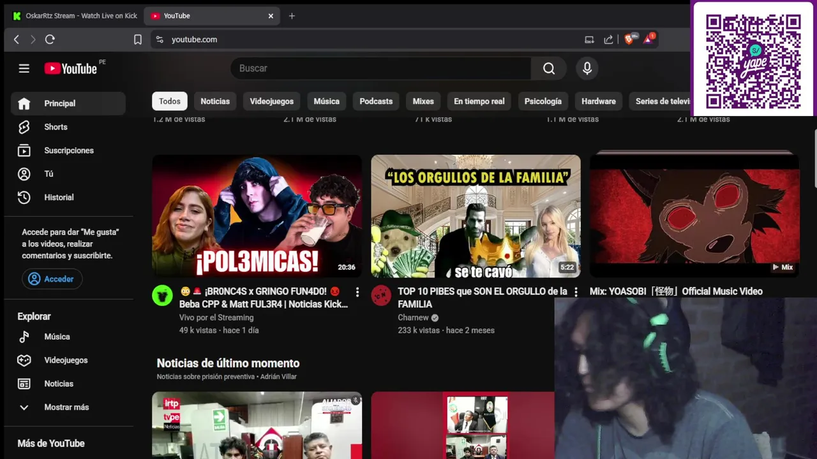The width and height of the screenshot is (817, 459).
Task: Open the red news video thumbnail
Action: [463, 425]
